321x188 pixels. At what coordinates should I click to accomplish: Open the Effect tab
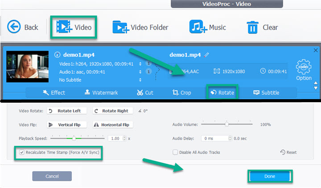54,93
